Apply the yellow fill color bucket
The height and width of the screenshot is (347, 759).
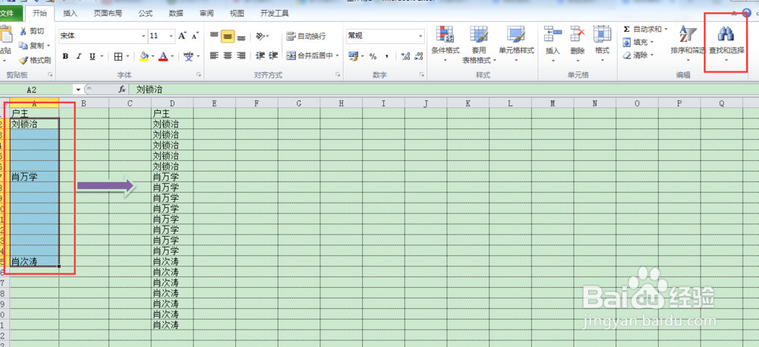[x=143, y=57]
